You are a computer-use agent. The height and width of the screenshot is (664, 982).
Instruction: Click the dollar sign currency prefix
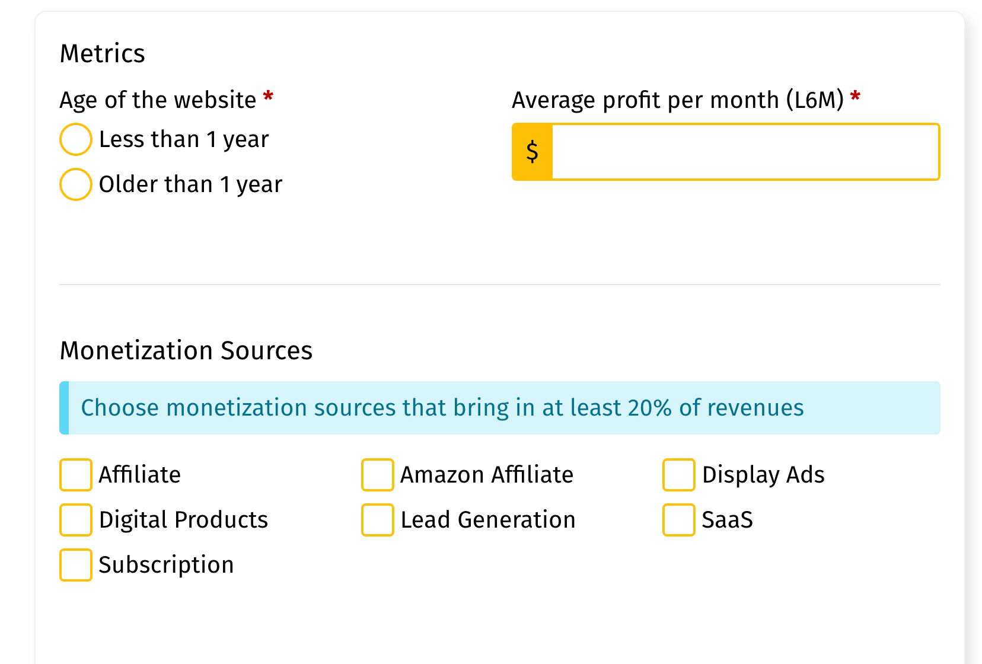click(532, 152)
